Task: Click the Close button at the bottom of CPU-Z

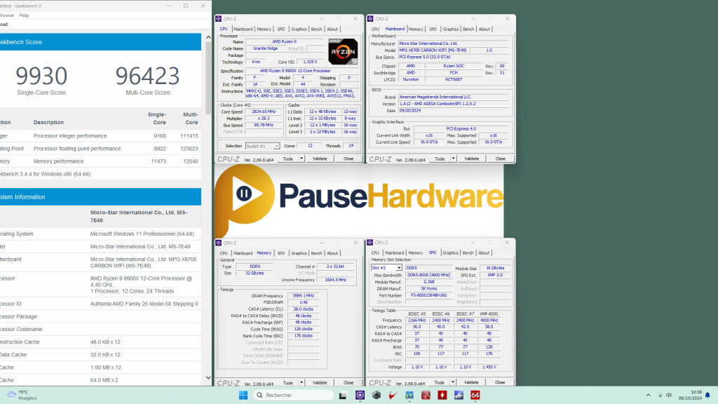Action: coord(348,159)
